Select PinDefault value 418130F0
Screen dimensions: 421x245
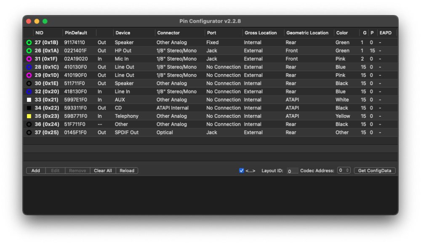coord(75,91)
